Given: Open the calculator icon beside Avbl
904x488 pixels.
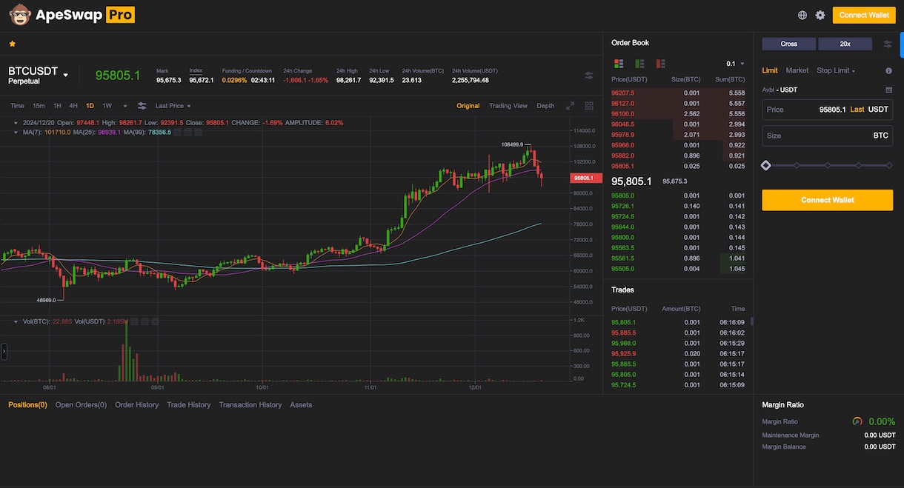Looking at the screenshot, I should pos(888,90).
